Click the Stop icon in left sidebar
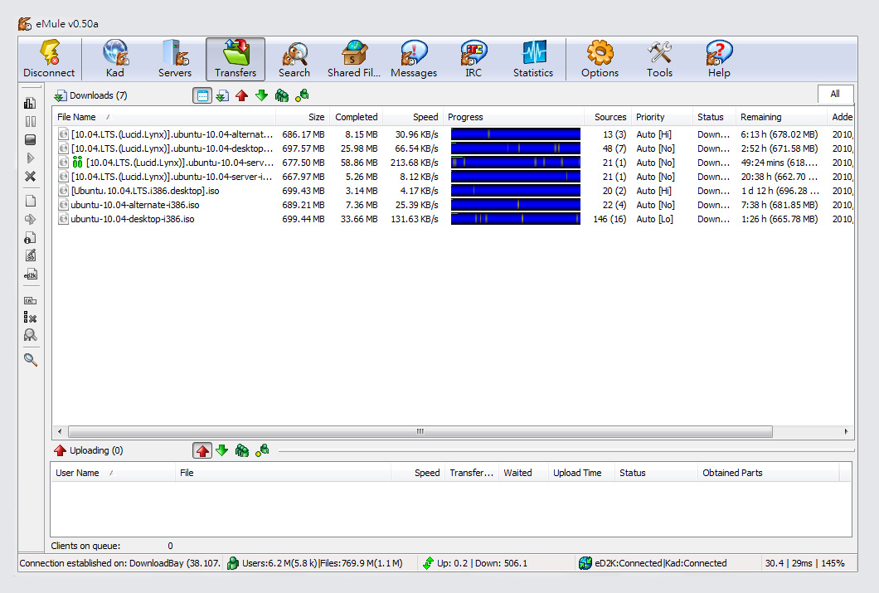 [x=31, y=139]
